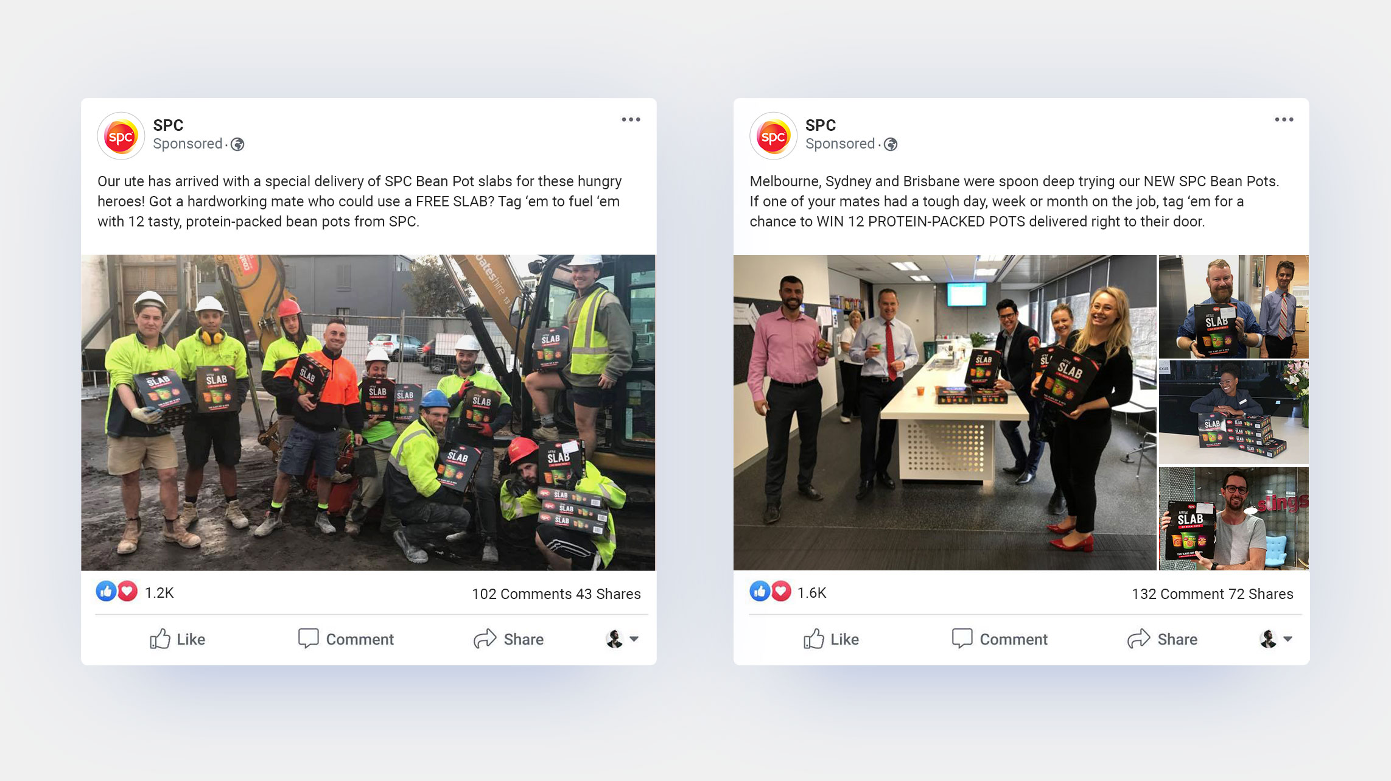
Task: Expand the profile selector dropdown on the left post
Action: (622, 639)
